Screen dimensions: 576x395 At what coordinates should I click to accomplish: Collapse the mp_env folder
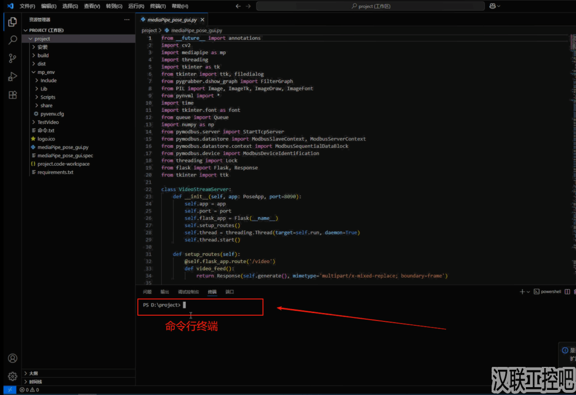pos(46,72)
